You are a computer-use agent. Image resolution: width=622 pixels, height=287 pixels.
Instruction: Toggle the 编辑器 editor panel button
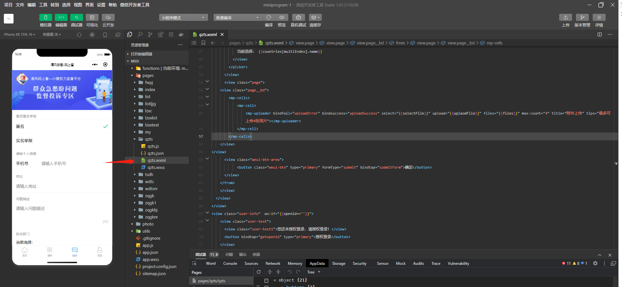pos(61,17)
